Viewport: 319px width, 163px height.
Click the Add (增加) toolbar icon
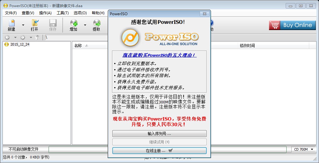point(73,25)
